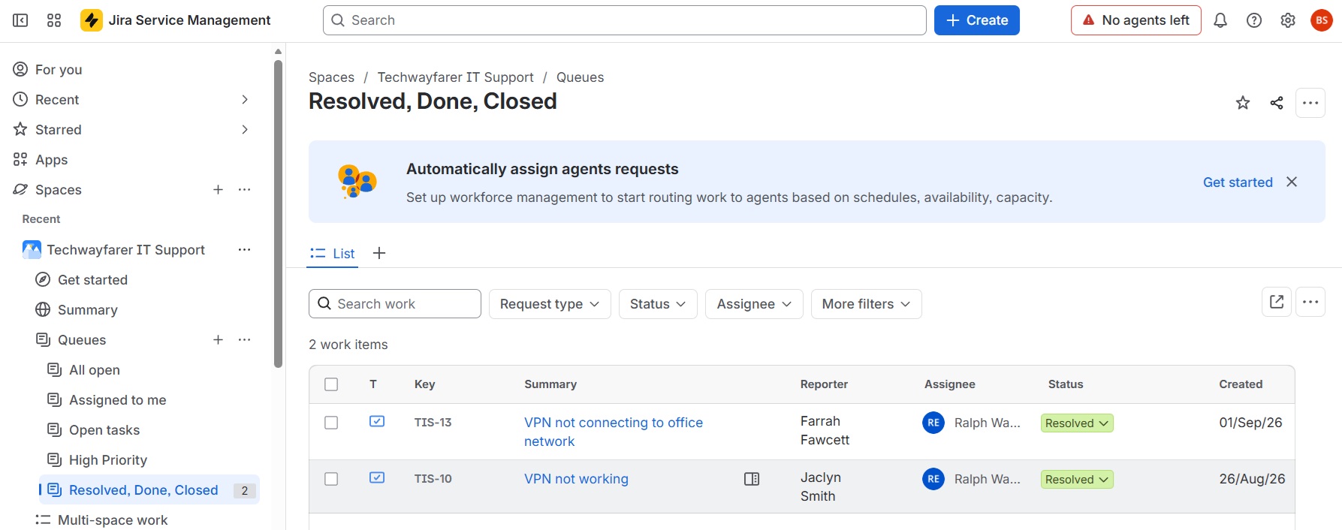Collapse the sidebar with the panel icon
Viewport: 1342px width, 530px height.
tap(20, 20)
